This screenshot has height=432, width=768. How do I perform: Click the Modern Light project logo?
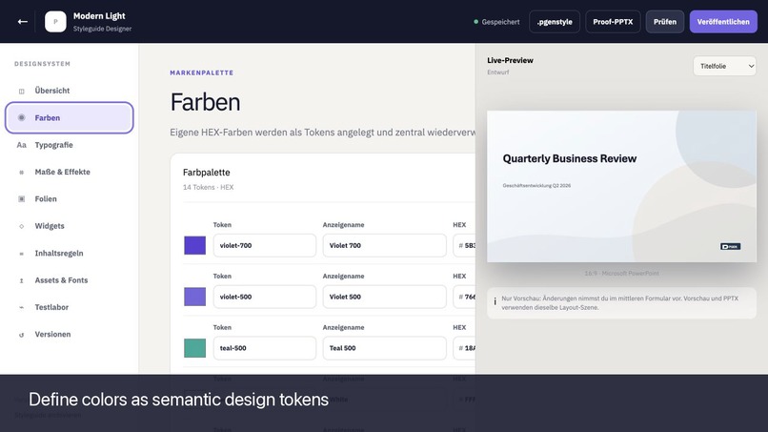[x=55, y=22]
